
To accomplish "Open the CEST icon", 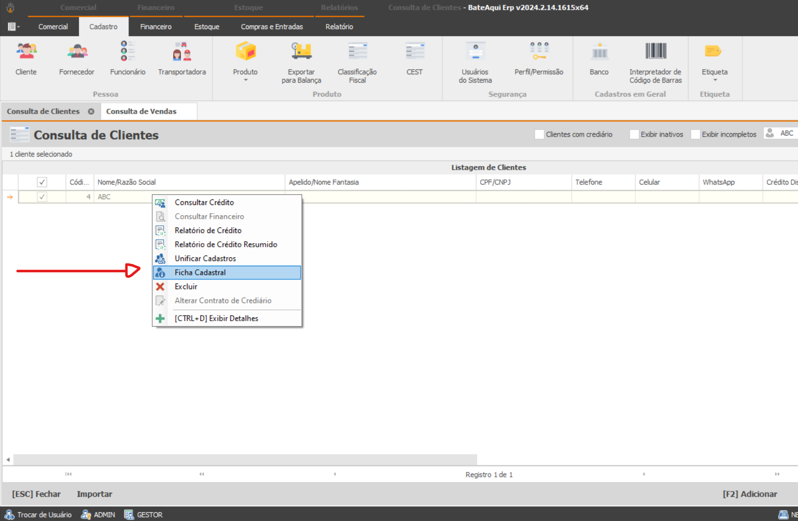I will click(415, 51).
